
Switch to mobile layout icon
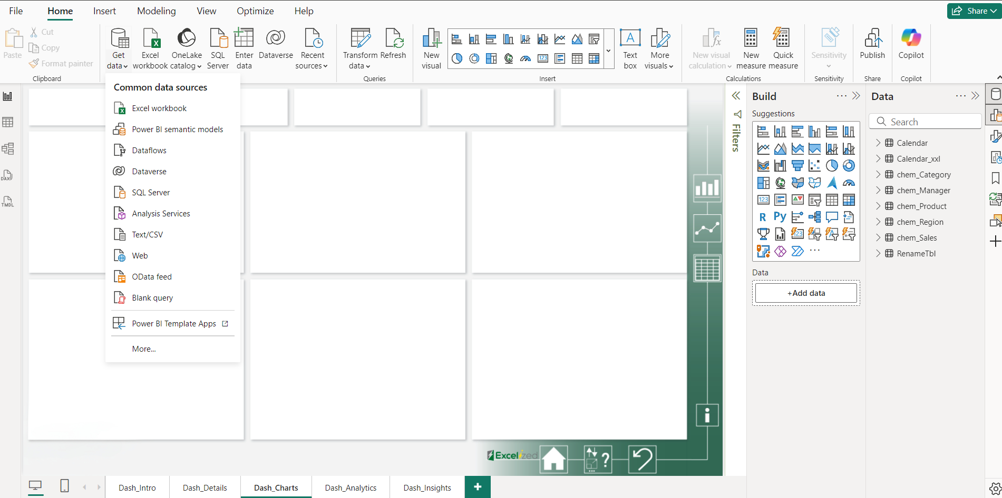click(x=64, y=486)
